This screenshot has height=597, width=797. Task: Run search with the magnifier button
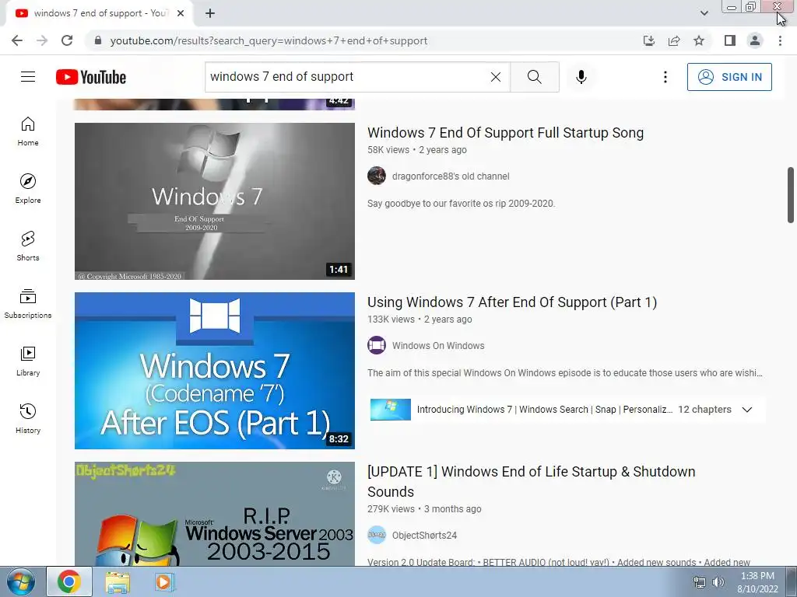tap(534, 77)
